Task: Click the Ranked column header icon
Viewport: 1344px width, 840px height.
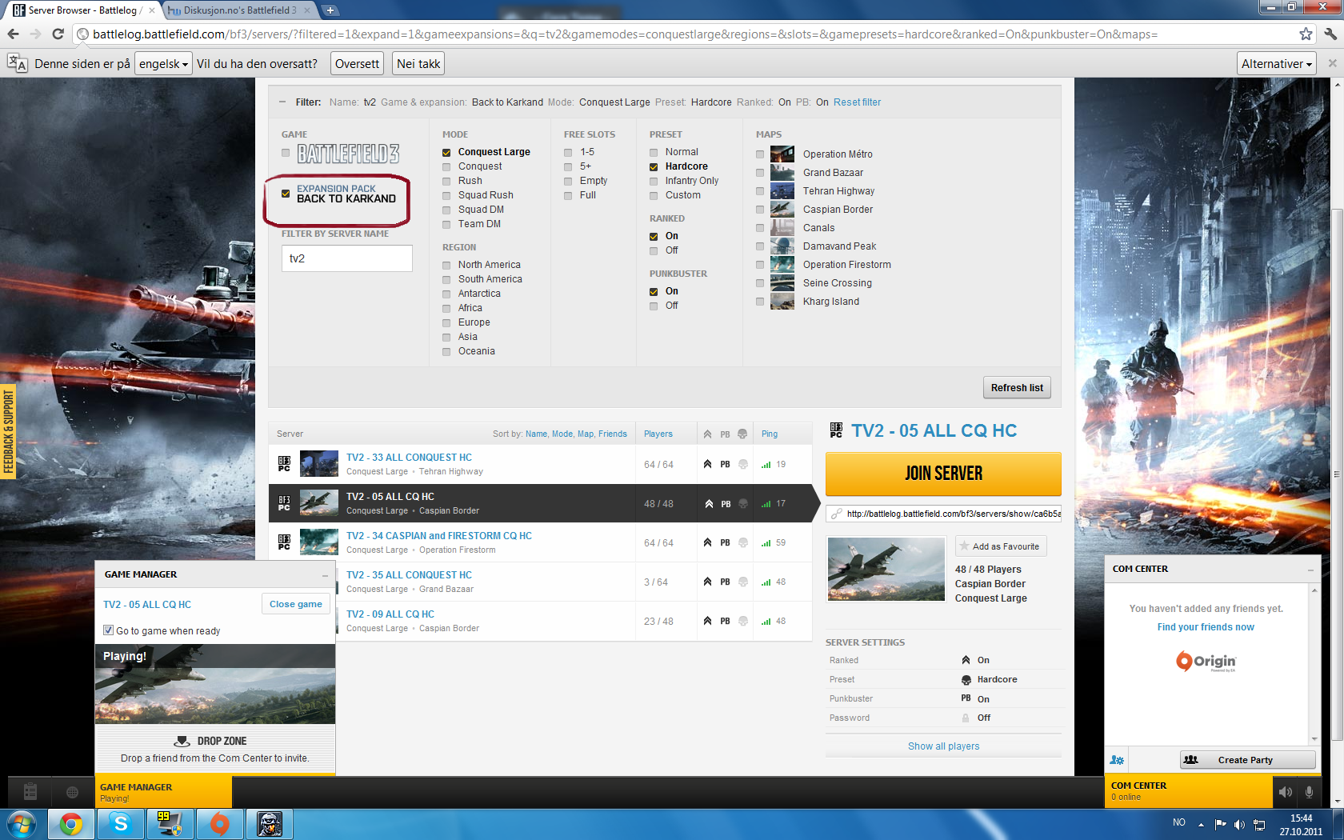Action: tap(708, 434)
